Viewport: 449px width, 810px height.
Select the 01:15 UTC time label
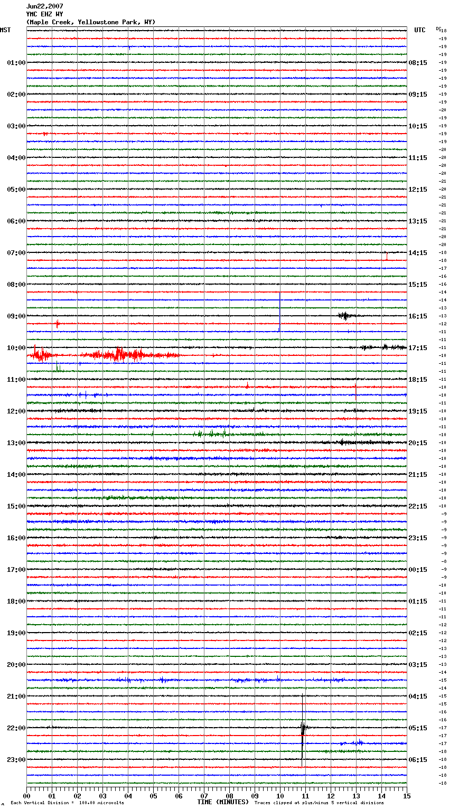click(418, 601)
